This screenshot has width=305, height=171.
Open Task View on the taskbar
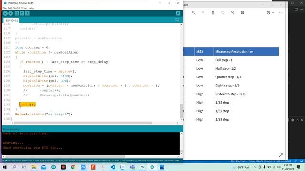click(24, 167)
